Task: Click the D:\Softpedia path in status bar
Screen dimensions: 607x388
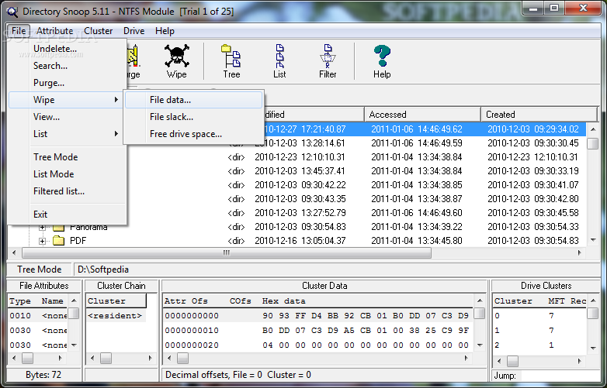Action: point(103,270)
